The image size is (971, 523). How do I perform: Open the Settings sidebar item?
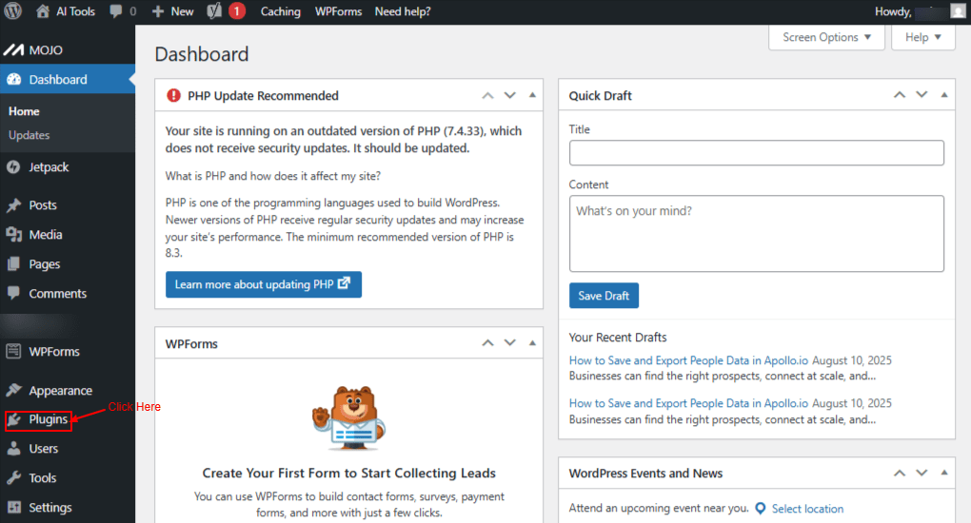(x=50, y=508)
